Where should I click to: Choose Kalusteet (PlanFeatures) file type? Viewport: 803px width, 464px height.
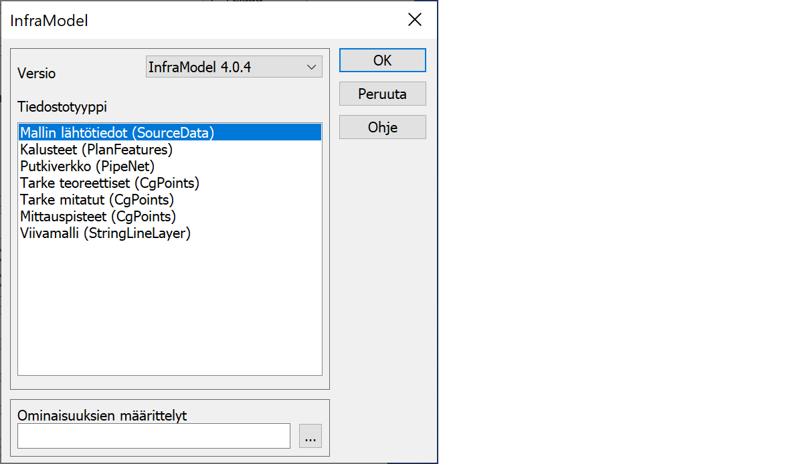pos(96,149)
